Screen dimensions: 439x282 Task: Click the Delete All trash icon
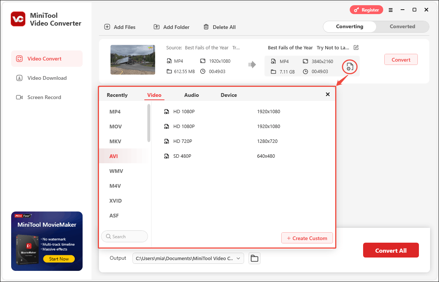click(x=206, y=27)
